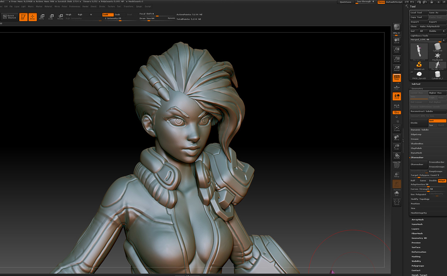447x276 pixels.
Task: Expand the Polygroups palette
Action: click(418, 266)
